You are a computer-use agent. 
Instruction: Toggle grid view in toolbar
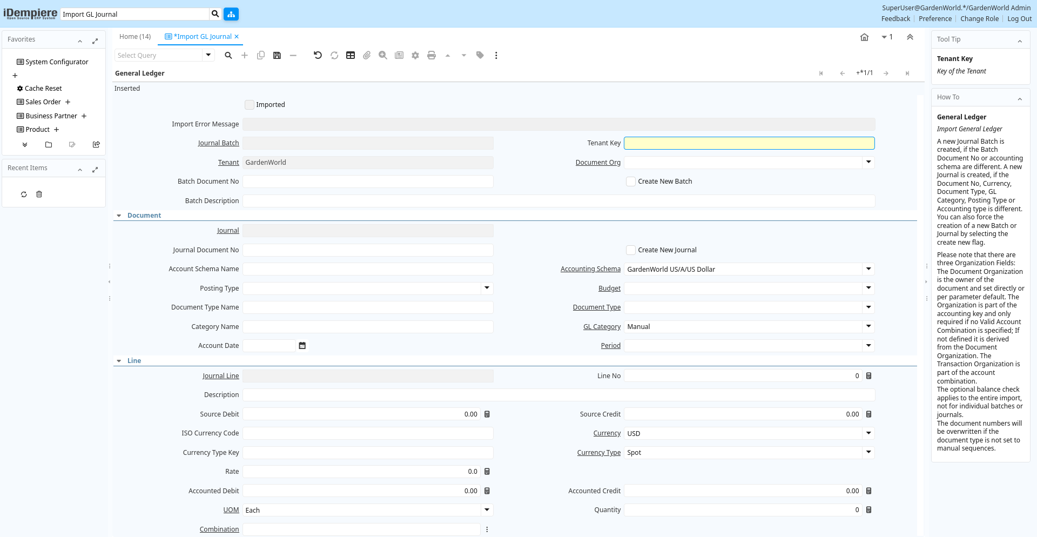351,55
